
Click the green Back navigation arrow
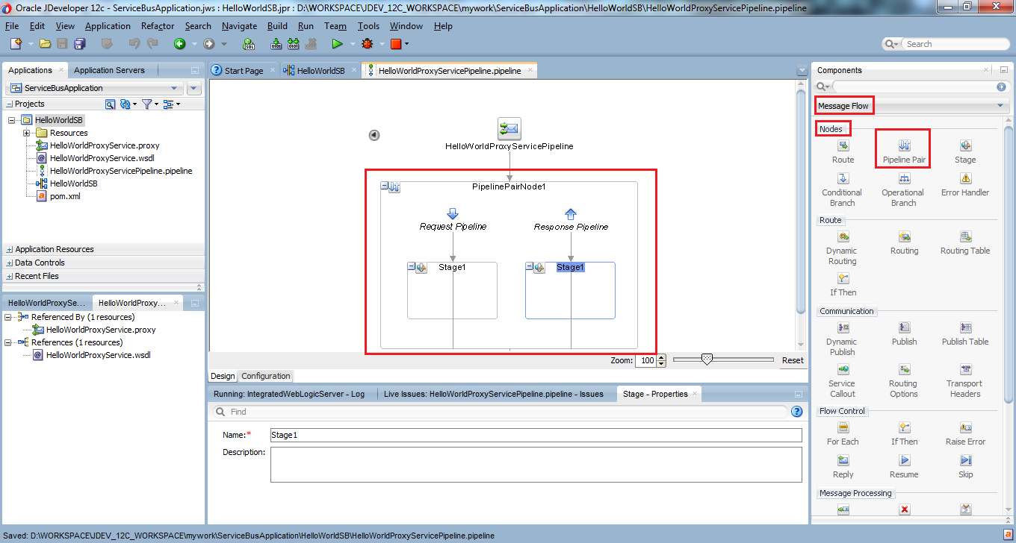(x=179, y=44)
